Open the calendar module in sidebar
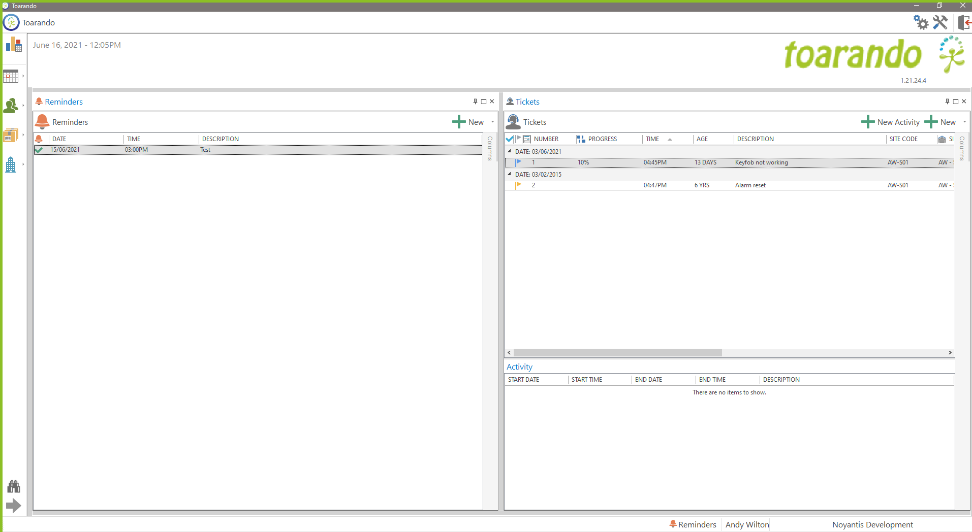The height and width of the screenshot is (532, 972). tap(11, 76)
